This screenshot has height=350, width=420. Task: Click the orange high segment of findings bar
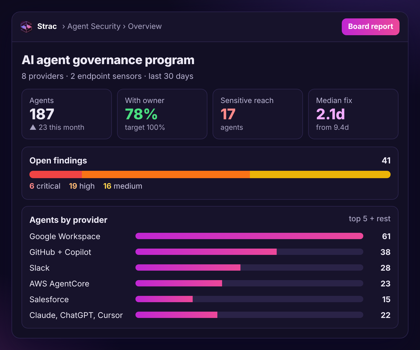[166, 174]
